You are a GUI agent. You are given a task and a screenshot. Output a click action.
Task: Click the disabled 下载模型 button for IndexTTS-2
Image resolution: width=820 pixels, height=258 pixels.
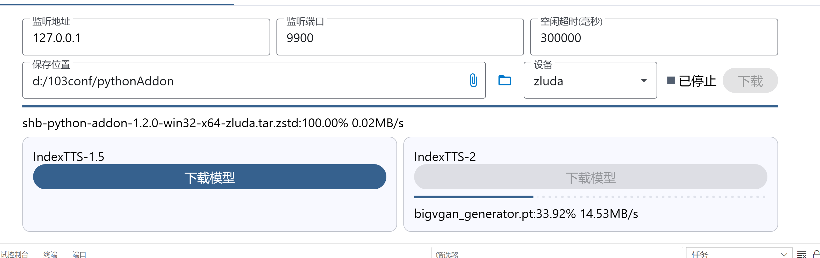[590, 177]
